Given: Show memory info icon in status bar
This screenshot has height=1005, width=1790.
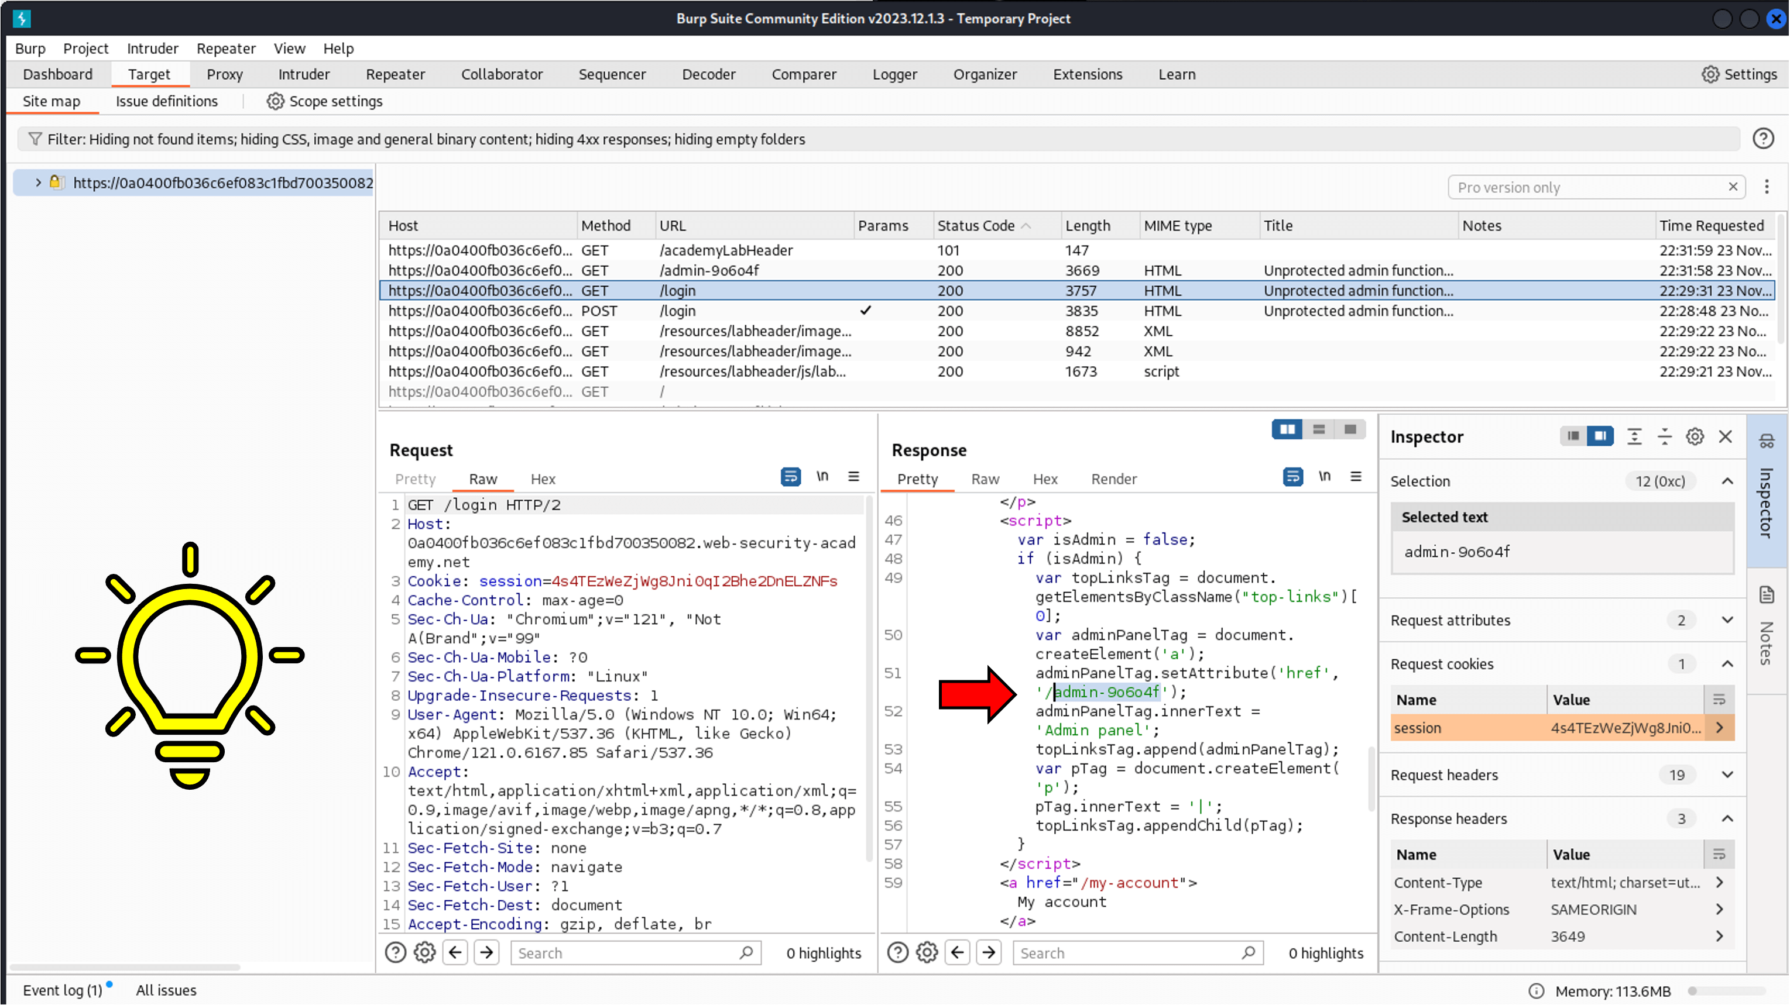Looking at the screenshot, I should coord(1536,991).
